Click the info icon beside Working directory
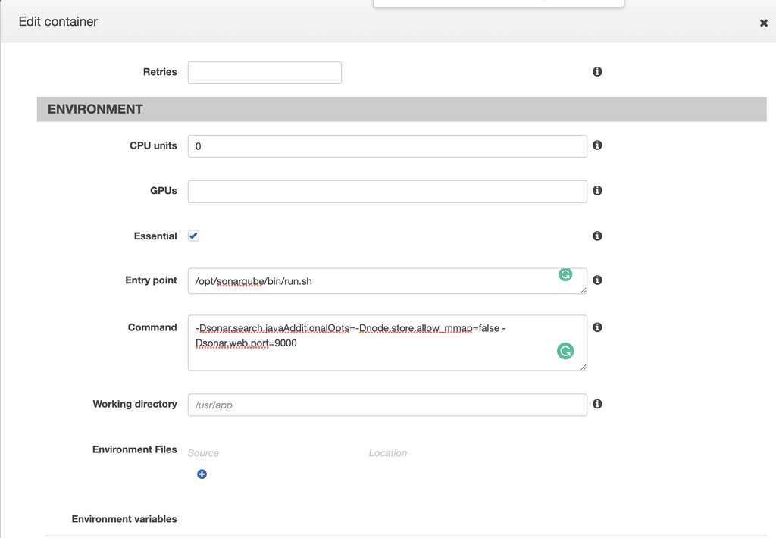Image resolution: width=776 pixels, height=538 pixels. 597,404
